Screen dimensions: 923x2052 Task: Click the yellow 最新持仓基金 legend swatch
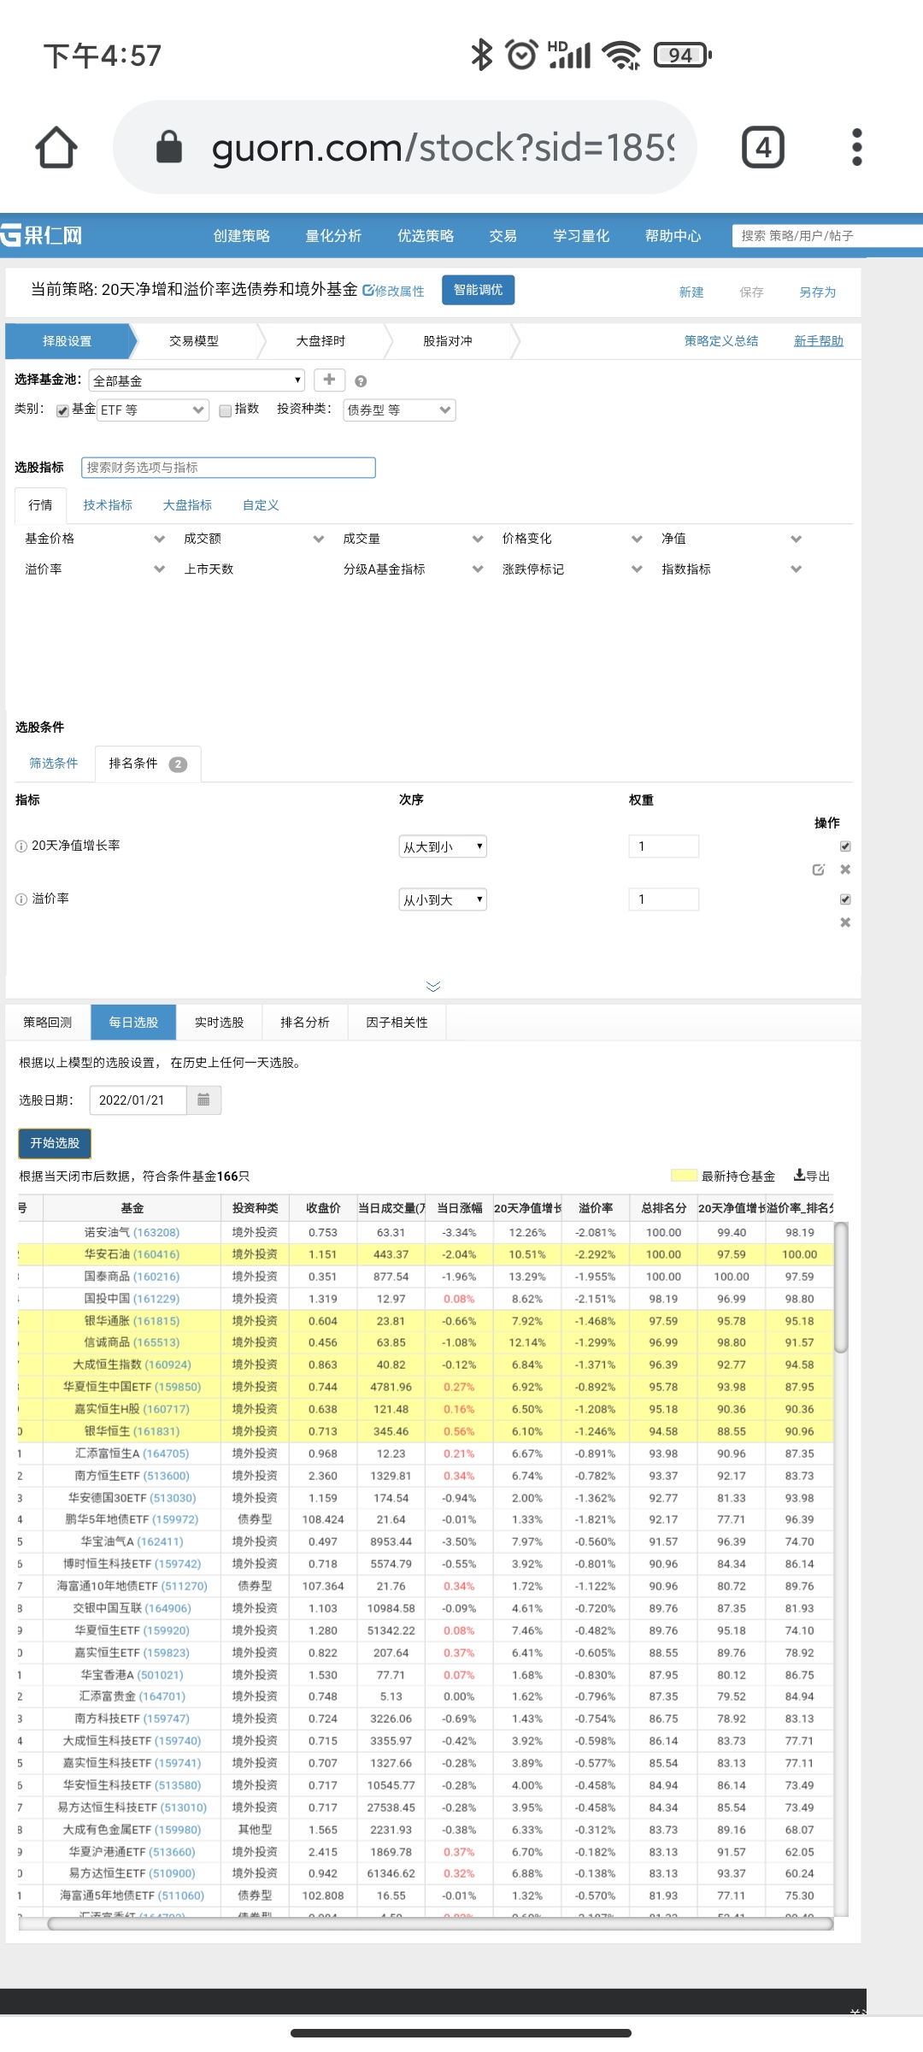[x=684, y=1176]
